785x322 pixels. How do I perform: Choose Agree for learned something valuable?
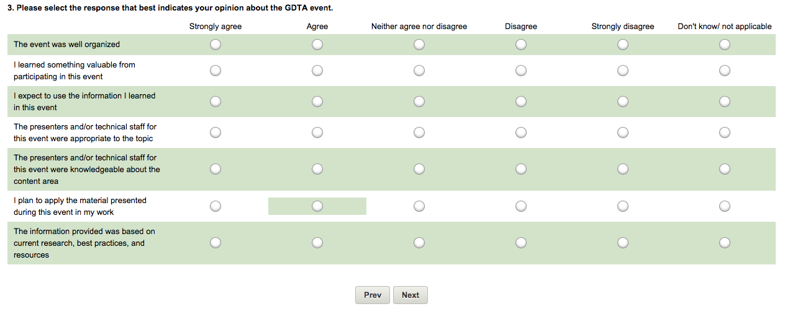pos(317,71)
